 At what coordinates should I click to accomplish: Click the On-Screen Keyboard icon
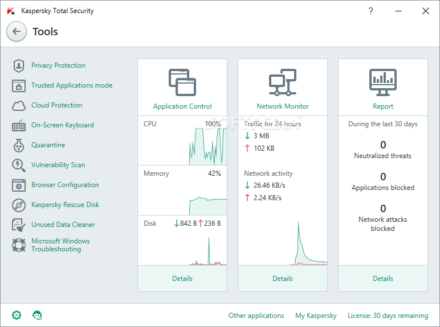[19, 126]
